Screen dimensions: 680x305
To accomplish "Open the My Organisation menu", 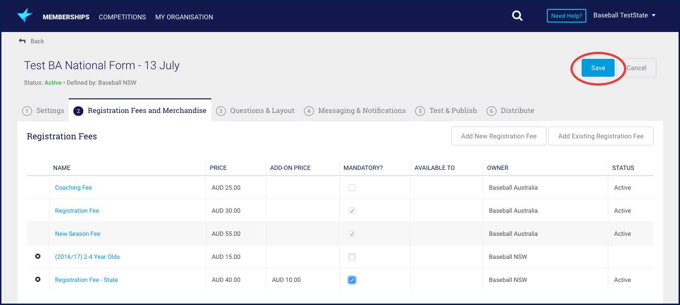I will [184, 17].
